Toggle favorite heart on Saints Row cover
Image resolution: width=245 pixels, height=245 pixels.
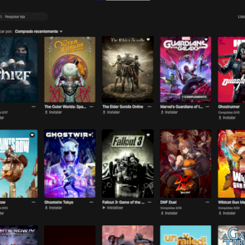point(32,135)
